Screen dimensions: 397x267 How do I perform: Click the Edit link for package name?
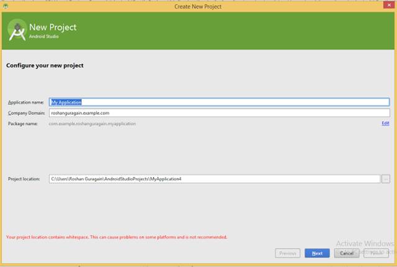pos(385,124)
